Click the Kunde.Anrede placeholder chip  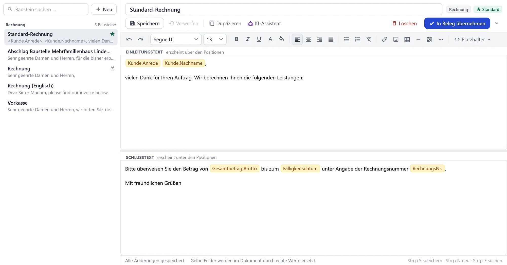(x=143, y=63)
